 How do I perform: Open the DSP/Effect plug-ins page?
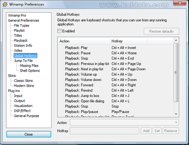[x=22, y=111]
